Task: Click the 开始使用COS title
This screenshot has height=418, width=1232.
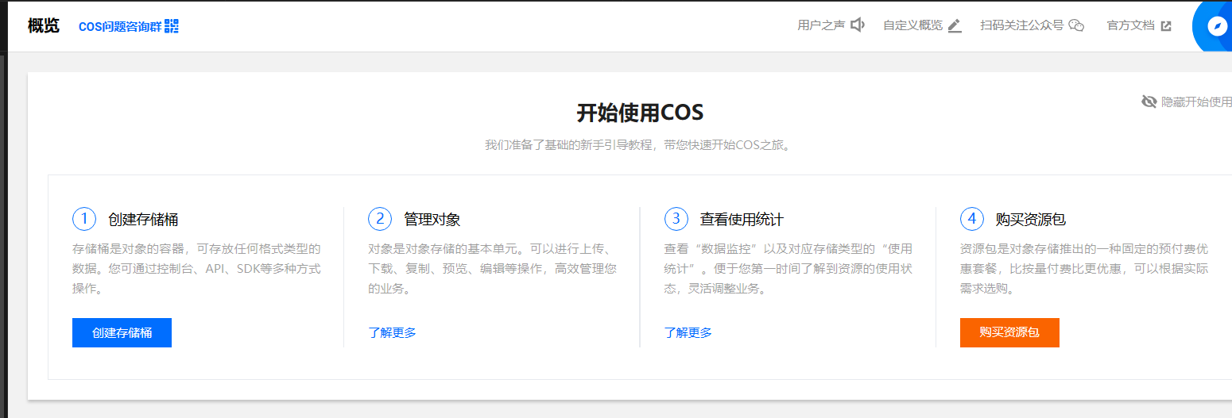Action: coord(640,113)
